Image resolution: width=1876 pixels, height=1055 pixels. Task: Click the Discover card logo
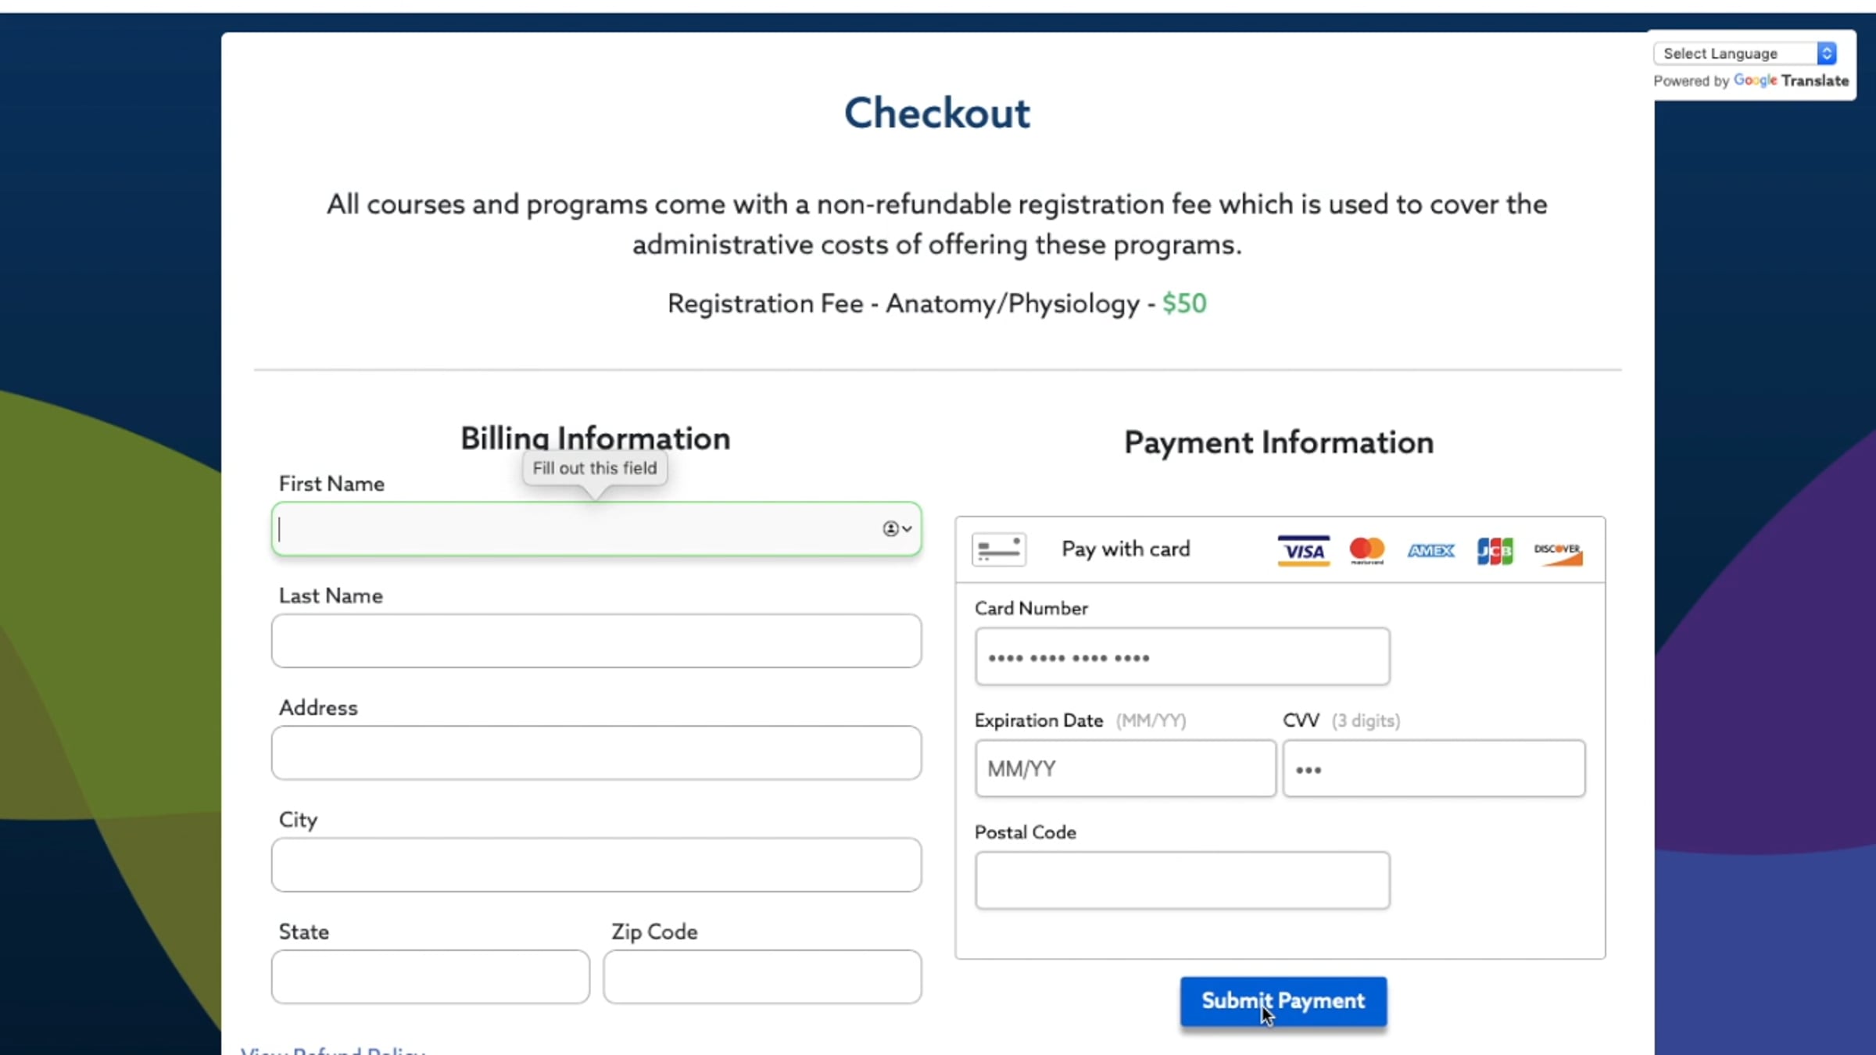click(1558, 553)
